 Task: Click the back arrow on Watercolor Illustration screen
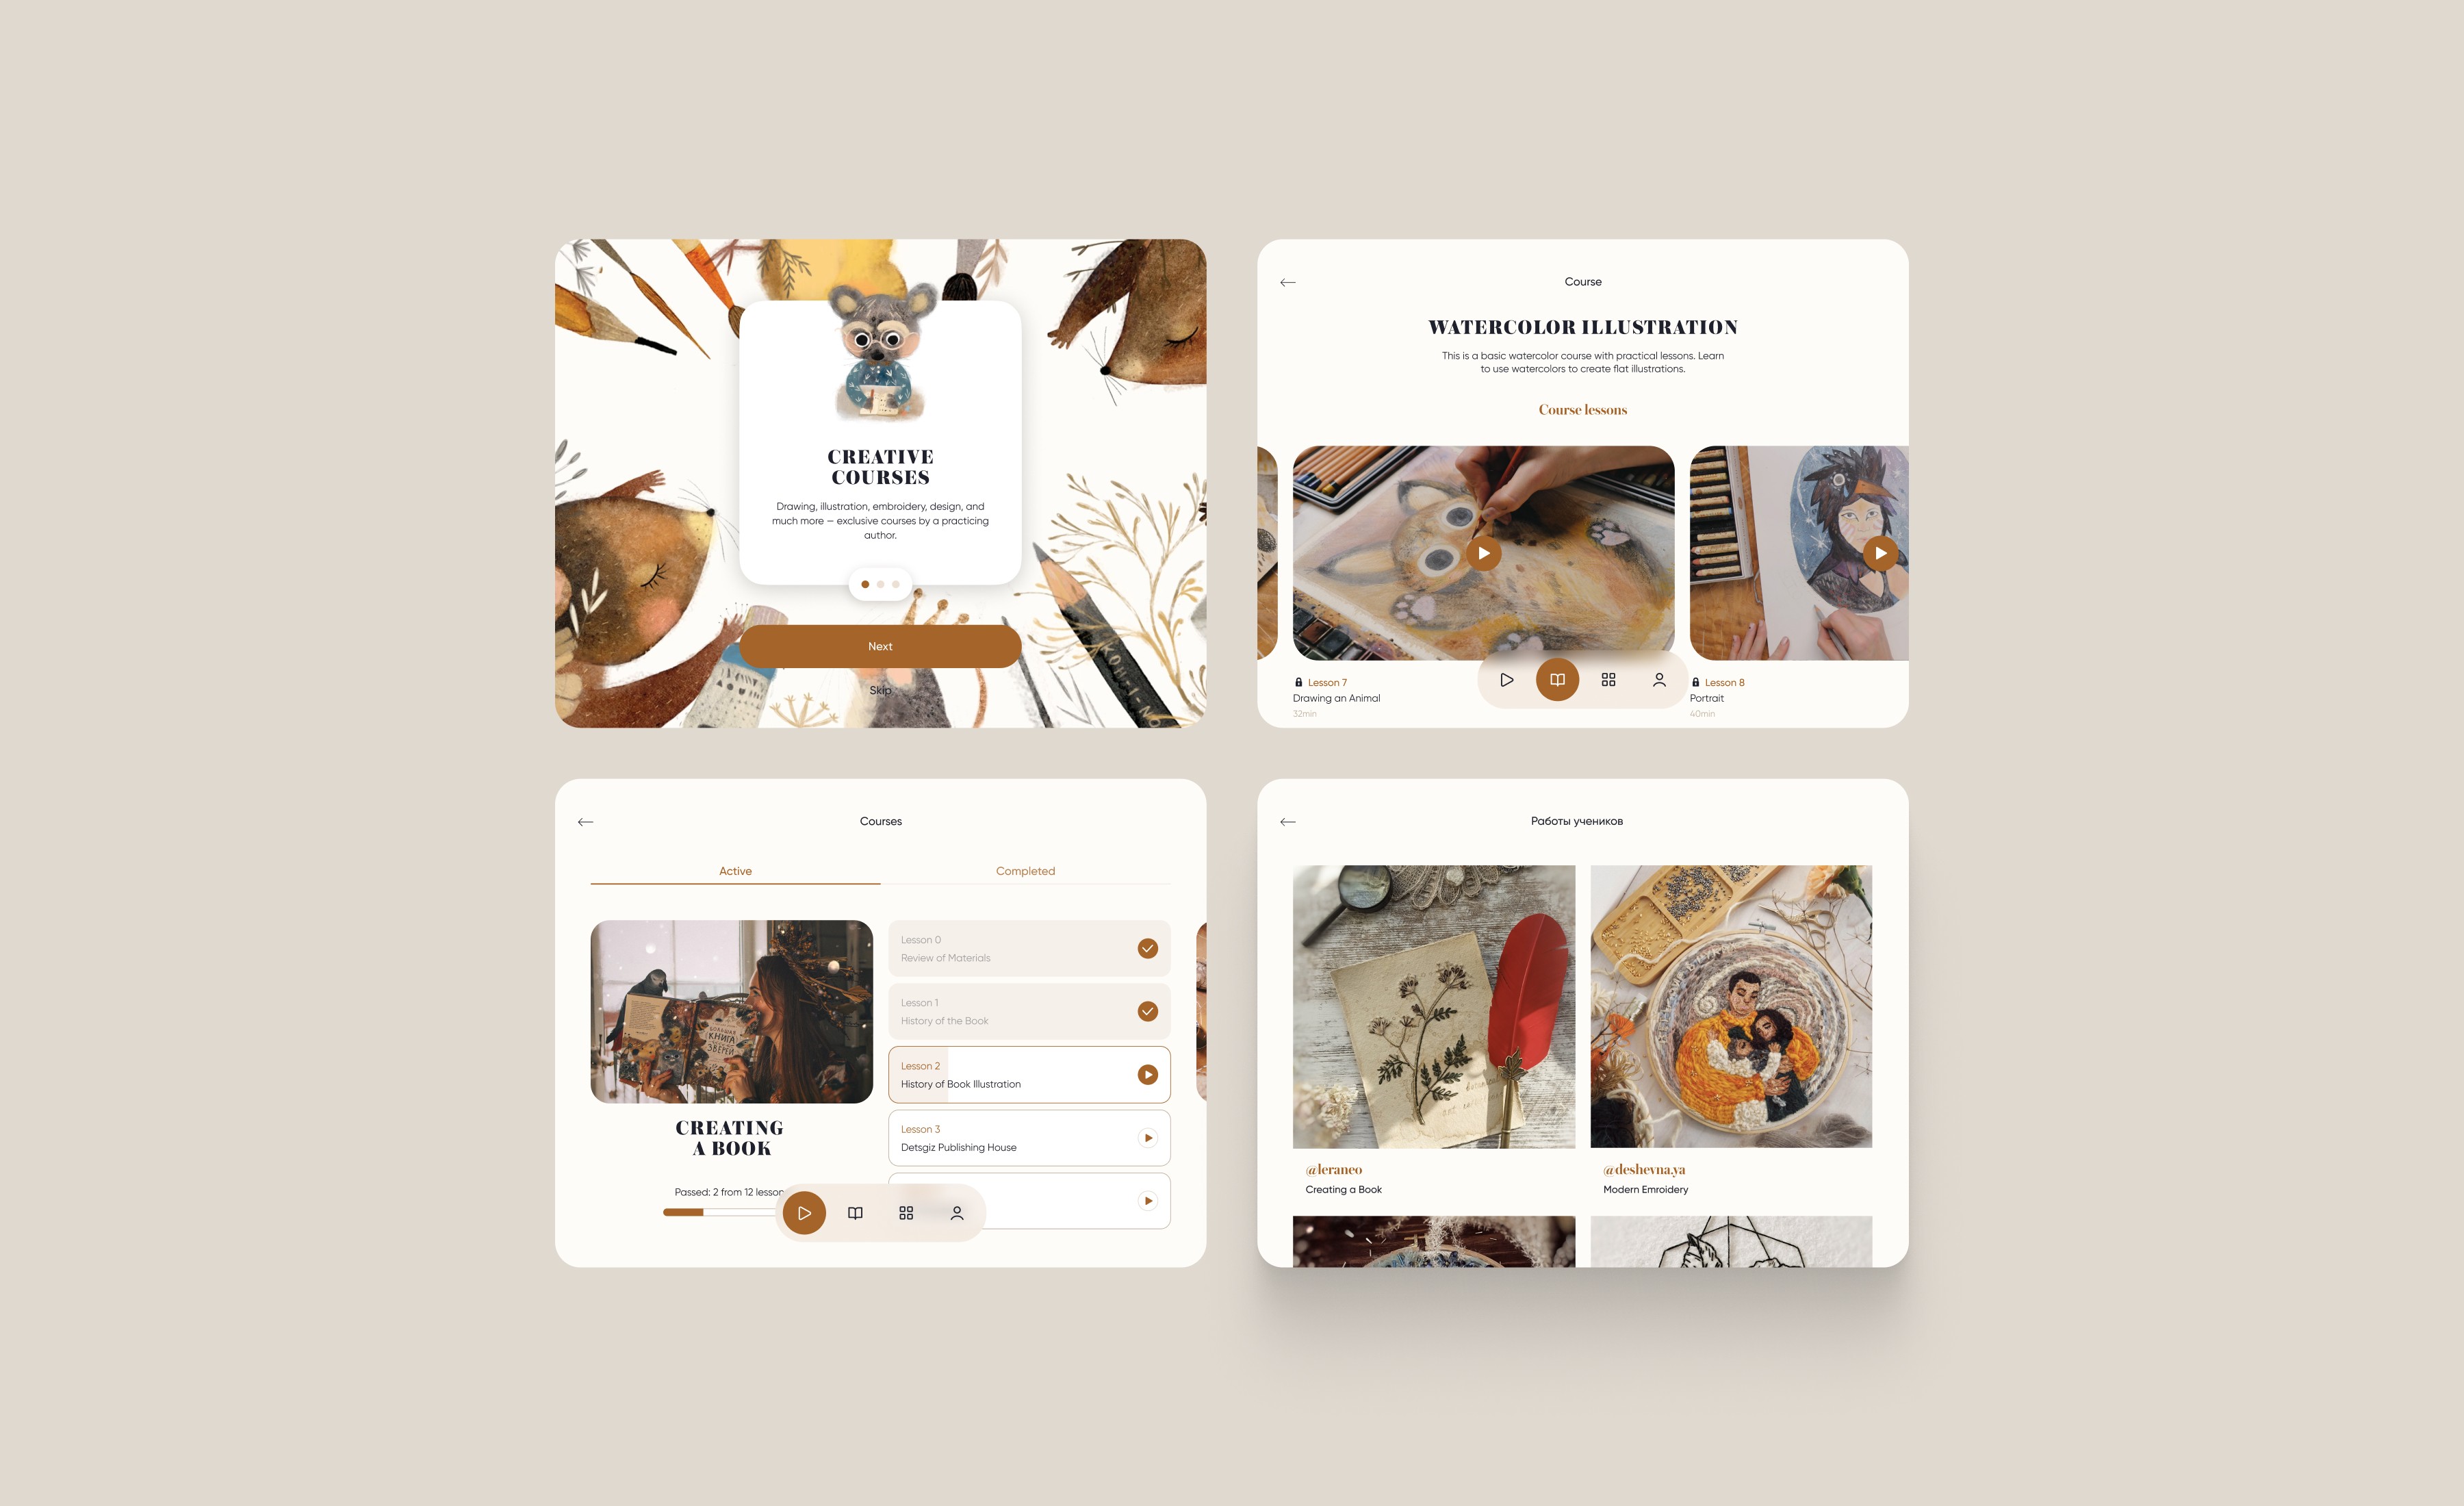coord(1288,281)
